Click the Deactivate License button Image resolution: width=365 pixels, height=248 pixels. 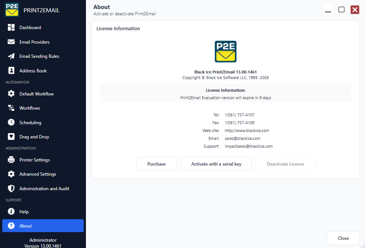point(285,164)
